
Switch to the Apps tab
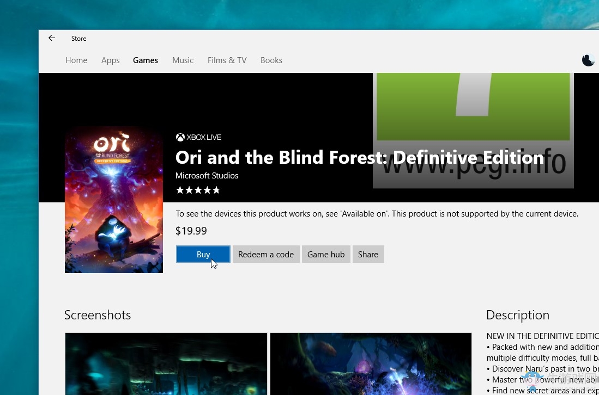[111, 60]
